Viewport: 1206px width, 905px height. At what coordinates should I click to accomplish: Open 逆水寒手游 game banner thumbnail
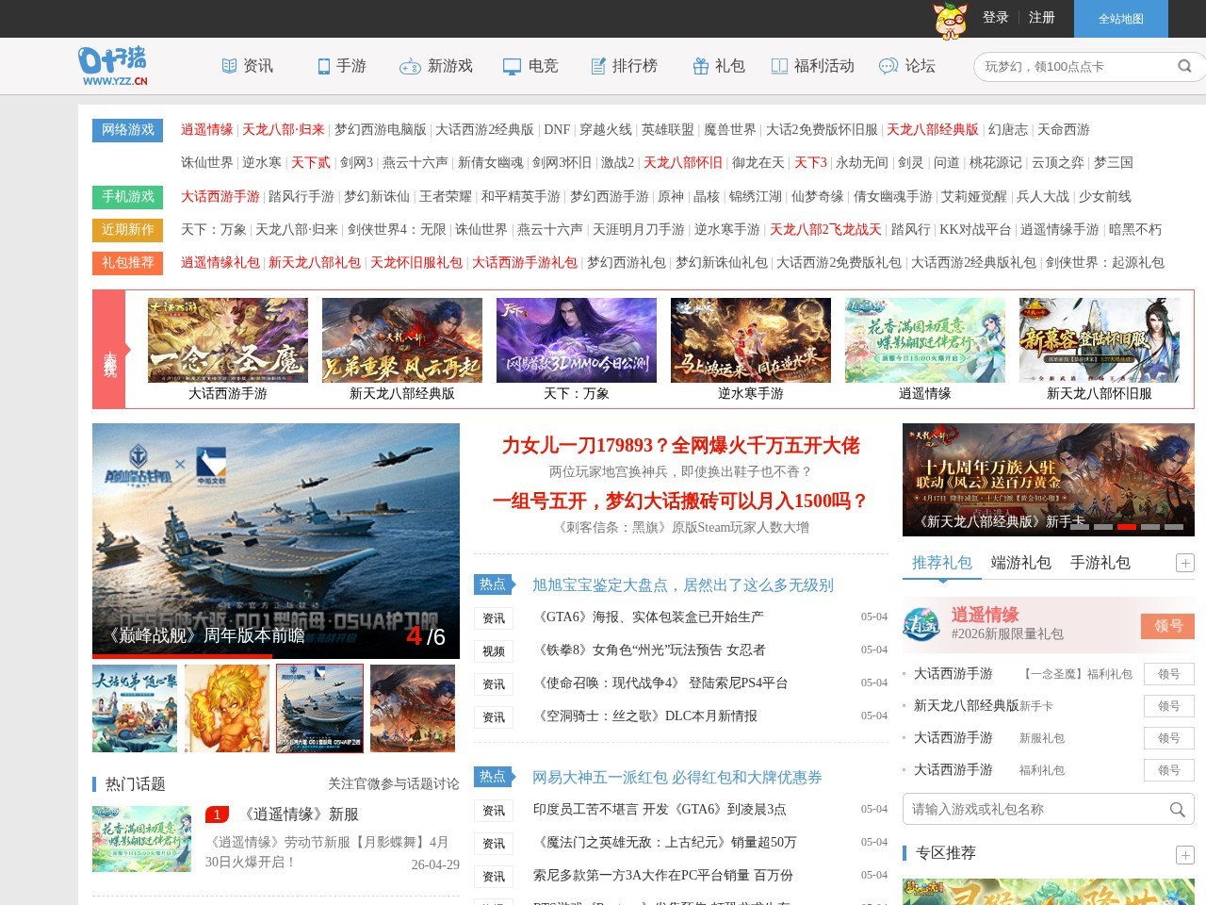coord(751,340)
